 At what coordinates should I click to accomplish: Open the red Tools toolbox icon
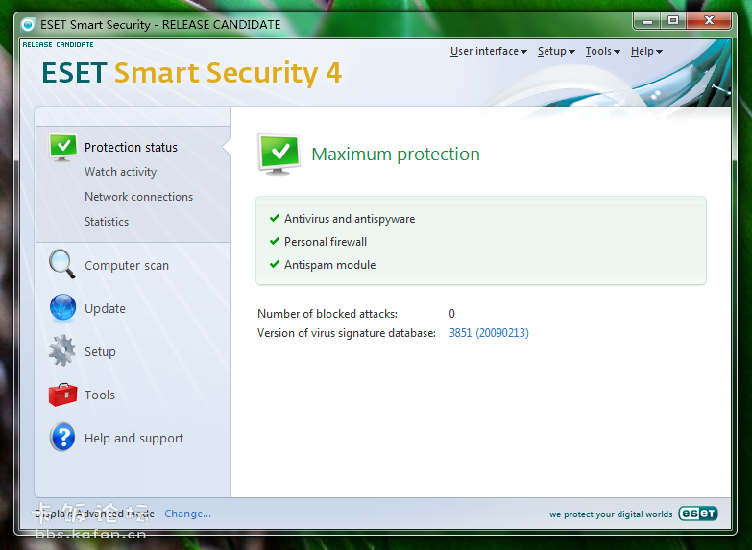pos(62,395)
